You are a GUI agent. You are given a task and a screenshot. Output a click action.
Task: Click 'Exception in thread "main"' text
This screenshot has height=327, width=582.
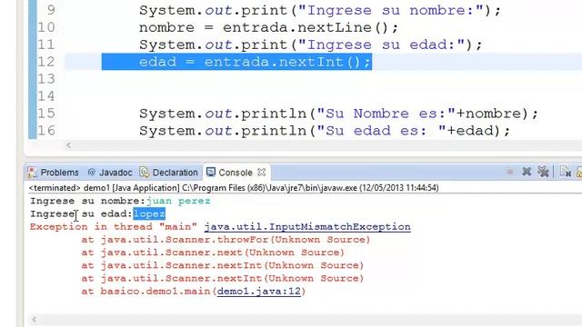point(114,227)
